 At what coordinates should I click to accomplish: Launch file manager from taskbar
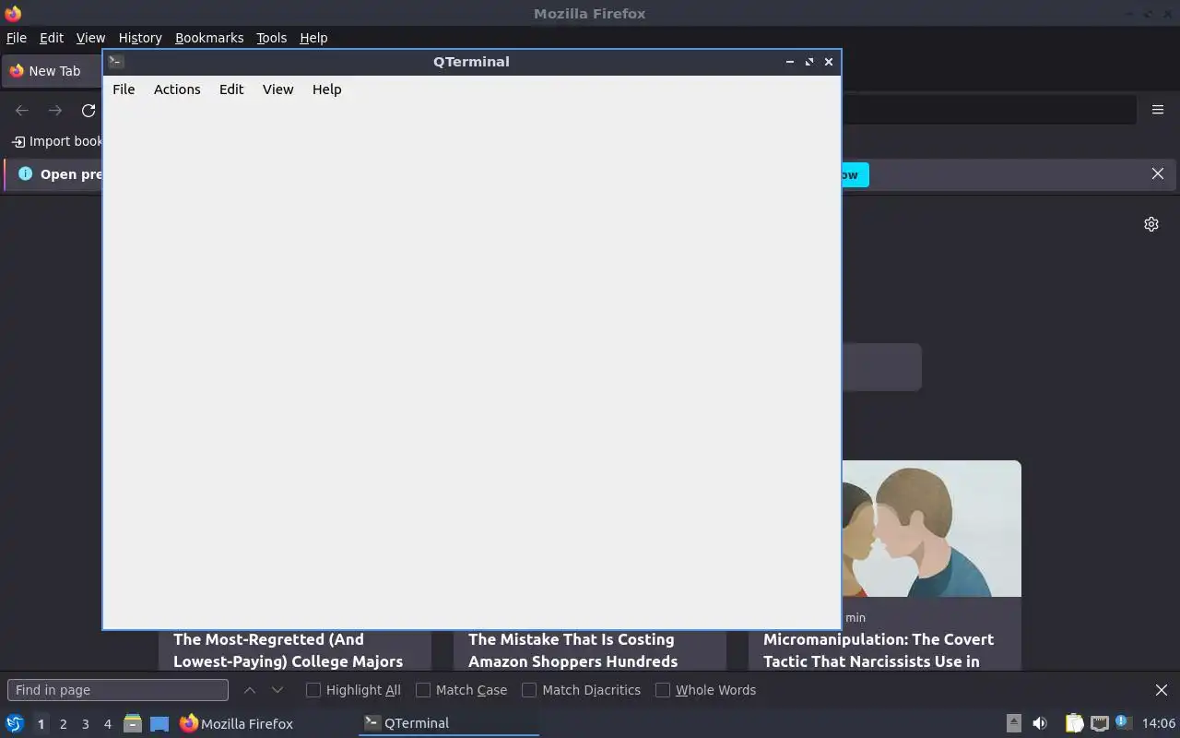tap(133, 723)
